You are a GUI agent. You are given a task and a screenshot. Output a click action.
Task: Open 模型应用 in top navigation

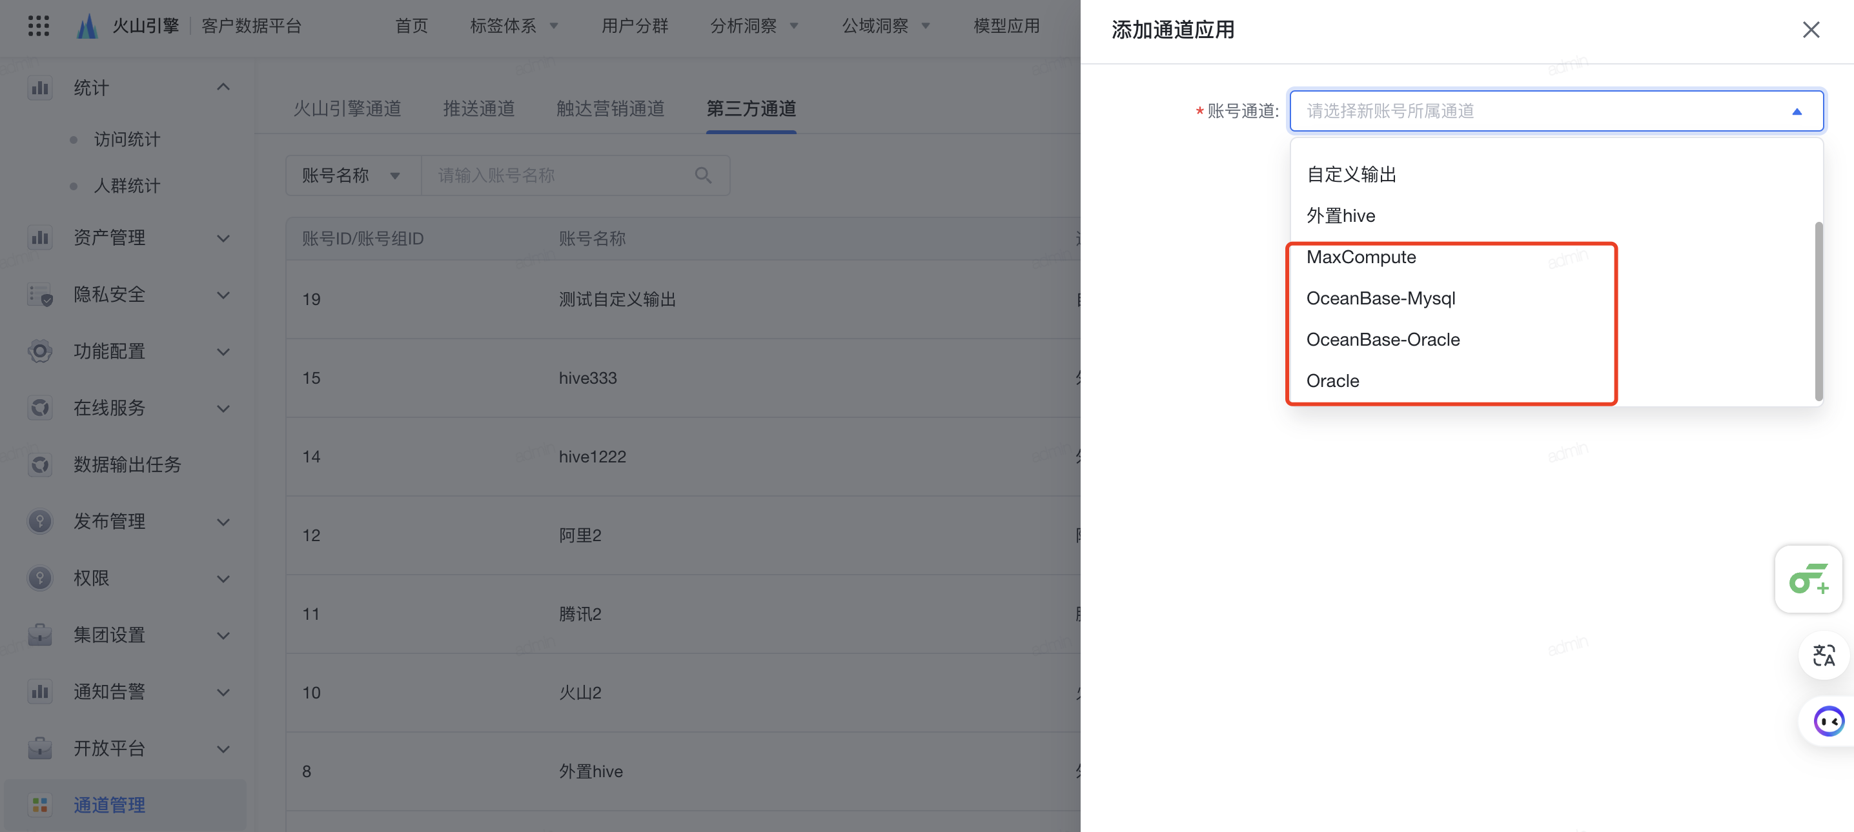click(1006, 26)
